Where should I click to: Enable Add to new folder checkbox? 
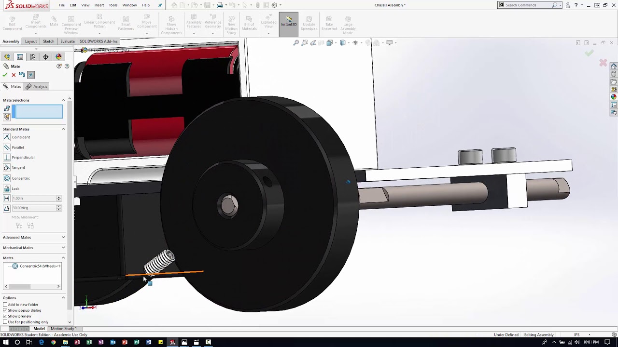coord(5,305)
